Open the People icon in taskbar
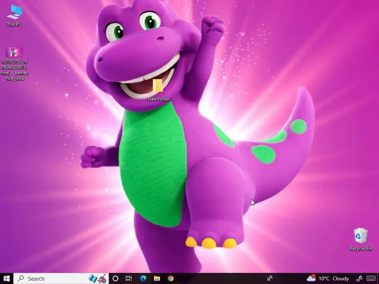The image size is (379, 284). tap(270, 278)
